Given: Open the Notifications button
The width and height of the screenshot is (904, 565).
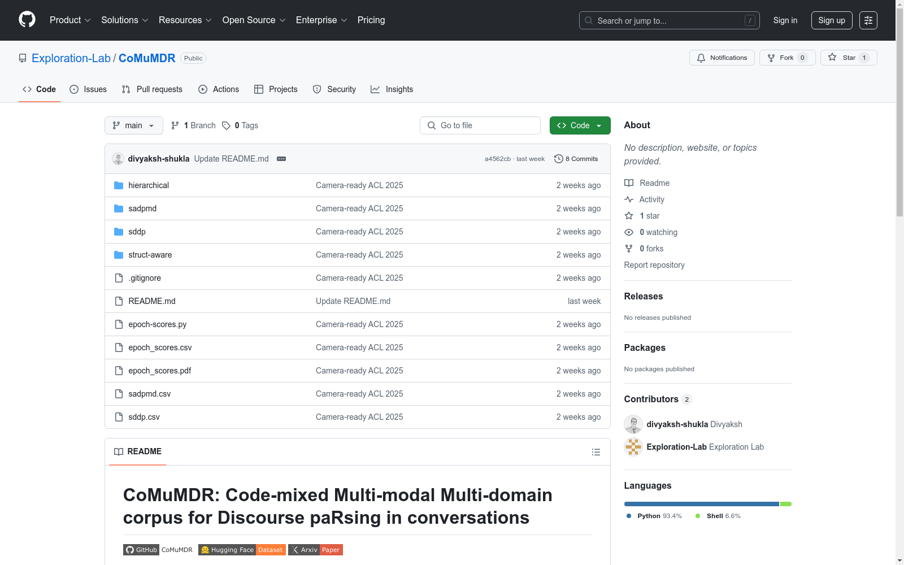Looking at the screenshot, I should pyautogui.click(x=722, y=58).
